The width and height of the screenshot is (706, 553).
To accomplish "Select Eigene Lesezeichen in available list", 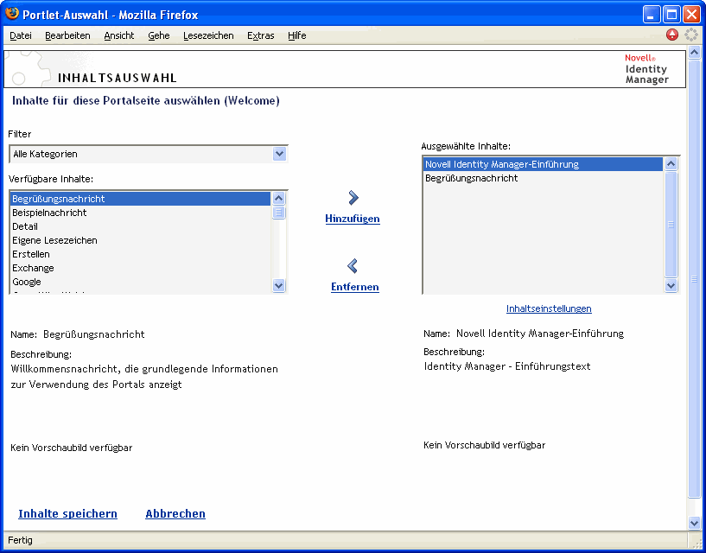I will (x=141, y=240).
